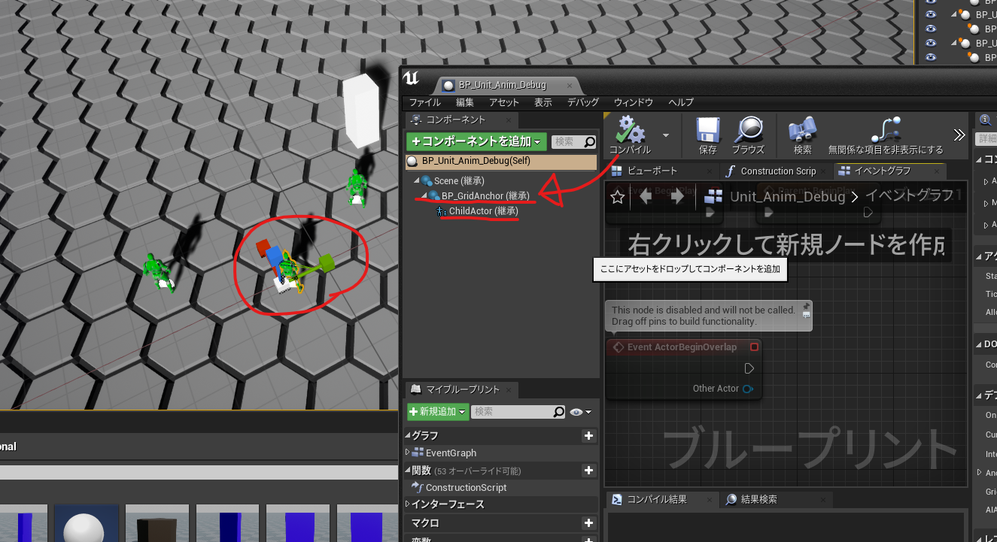Select the BP_Unit_Anim_Debug(Self) row
Screen dimensions: 997x542
point(500,161)
